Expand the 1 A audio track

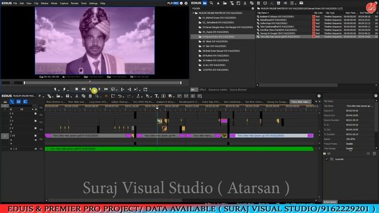[11, 149]
